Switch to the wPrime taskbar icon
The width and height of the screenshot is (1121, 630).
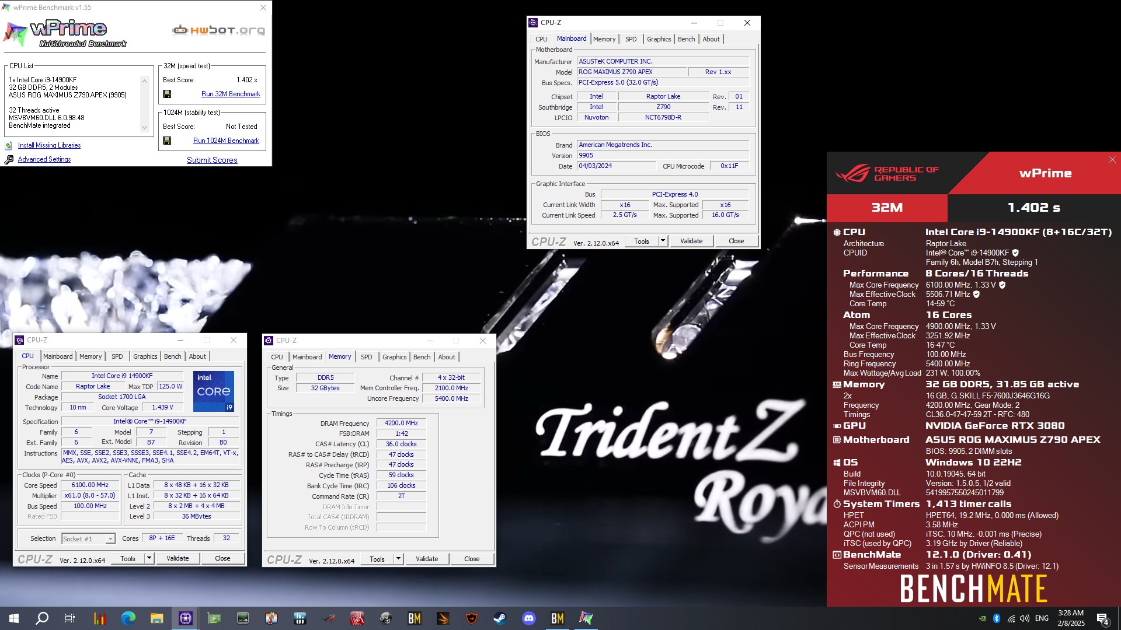point(586,618)
